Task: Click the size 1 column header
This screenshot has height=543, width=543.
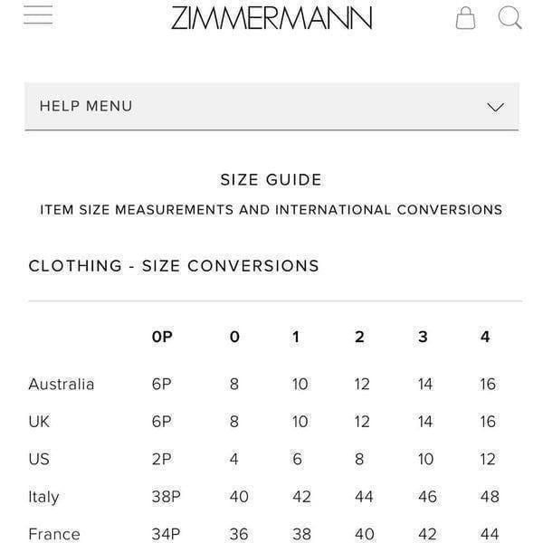Action: coord(295,337)
